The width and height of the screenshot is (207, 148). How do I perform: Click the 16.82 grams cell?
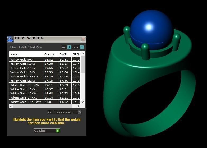[x=50, y=59]
